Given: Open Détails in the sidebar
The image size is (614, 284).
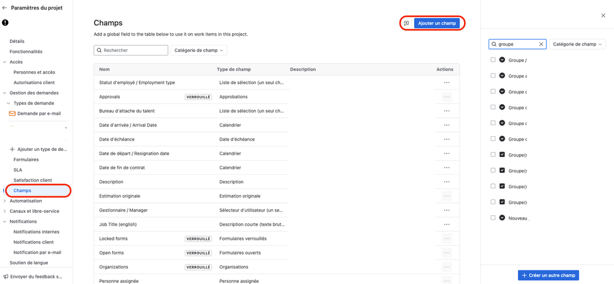Looking at the screenshot, I should [x=17, y=41].
